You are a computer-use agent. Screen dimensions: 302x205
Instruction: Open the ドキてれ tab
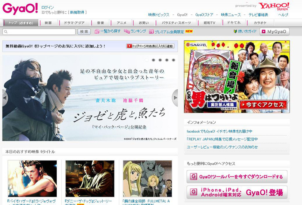tap(234, 23)
